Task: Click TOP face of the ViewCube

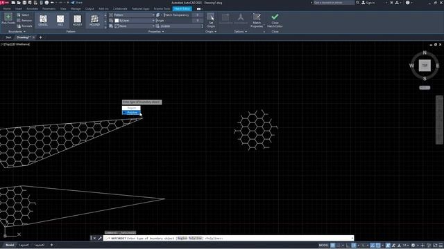Action: (x=425, y=66)
